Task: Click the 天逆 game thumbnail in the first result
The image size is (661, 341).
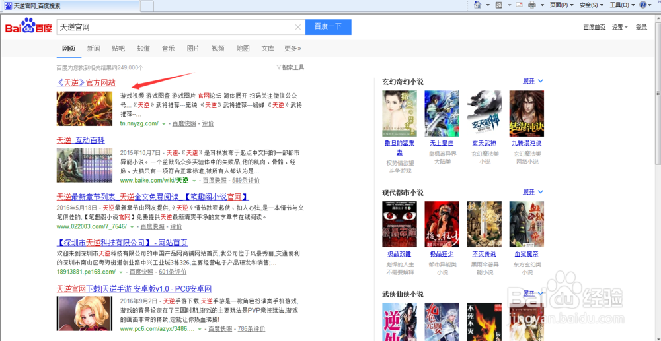Action: [x=85, y=108]
